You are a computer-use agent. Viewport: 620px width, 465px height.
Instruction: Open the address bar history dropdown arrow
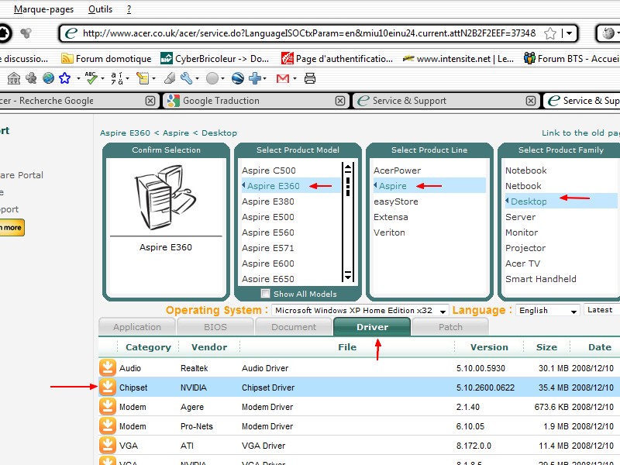[569, 33]
